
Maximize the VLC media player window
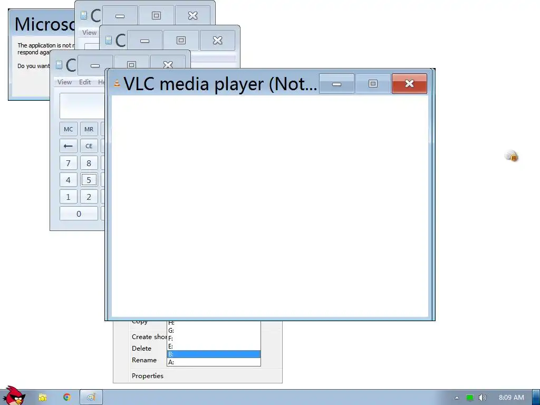[373, 83]
